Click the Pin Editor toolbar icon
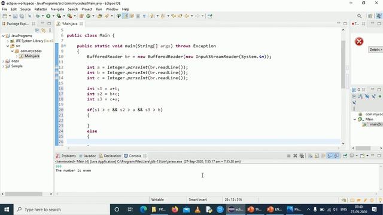Screen dimensions: 383x215 pos(210,16)
